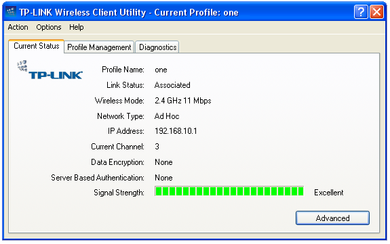Click the title bar help question mark
The width and height of the screenshot is (390, 244).
pos(361,12)
